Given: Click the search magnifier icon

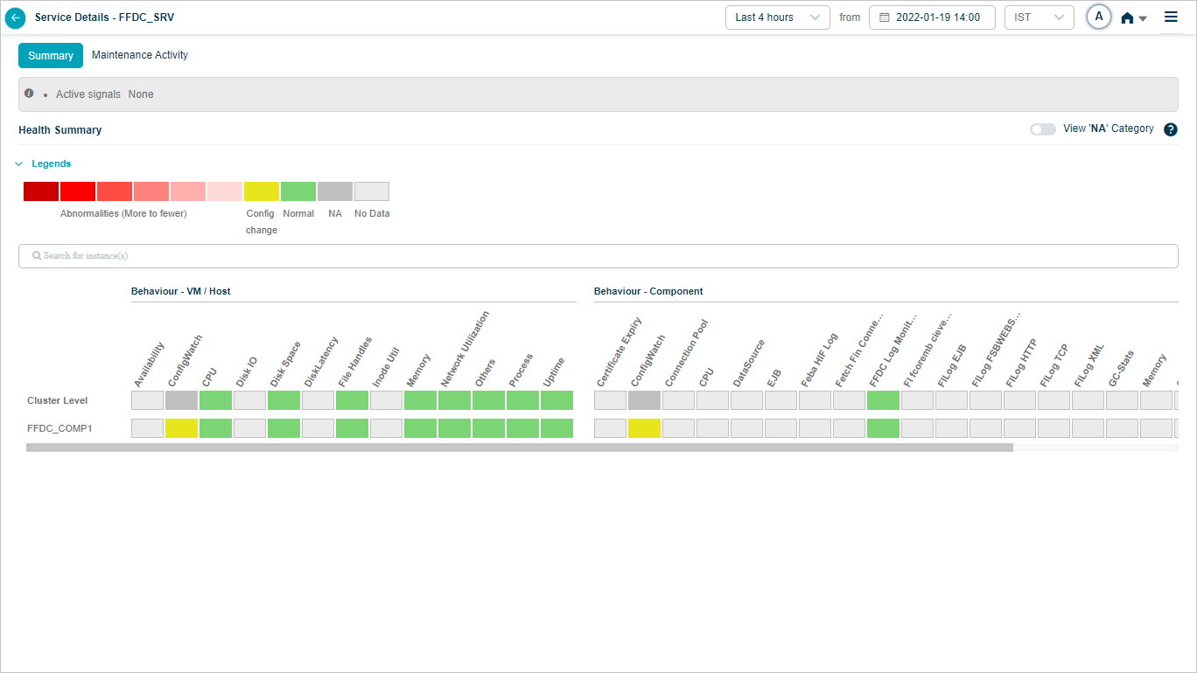Looking at the screenshot, I should point(37,256).
